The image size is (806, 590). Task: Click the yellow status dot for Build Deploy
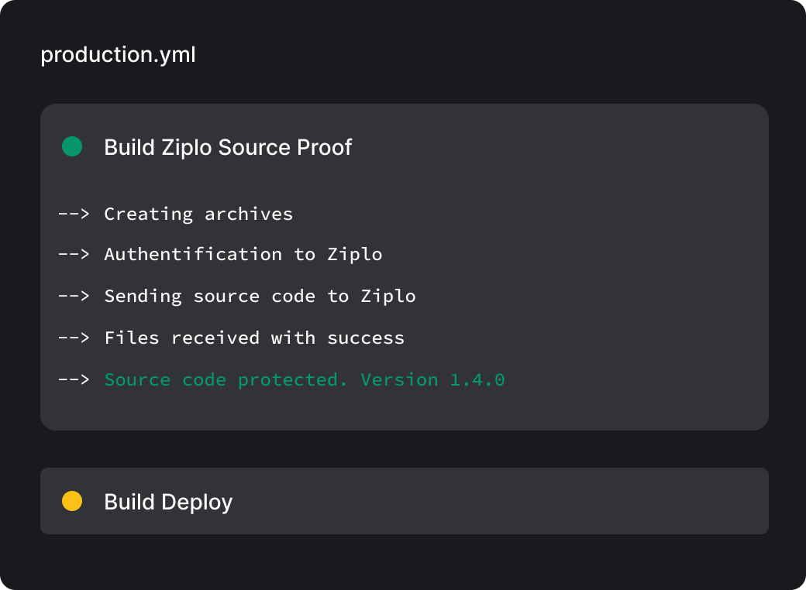[x=72, y=501]
